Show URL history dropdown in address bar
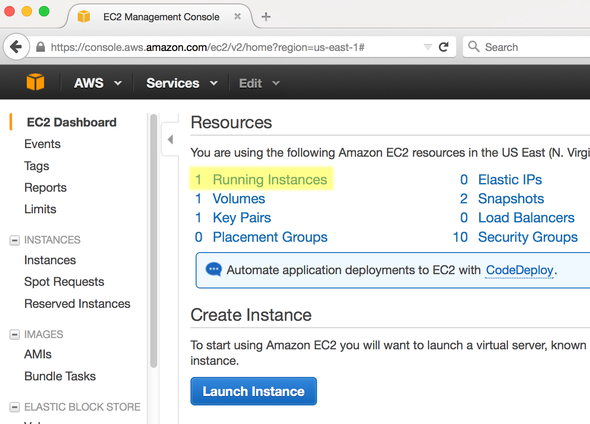The width and height of the screenshot is (590, 424). tap(428, 47)
